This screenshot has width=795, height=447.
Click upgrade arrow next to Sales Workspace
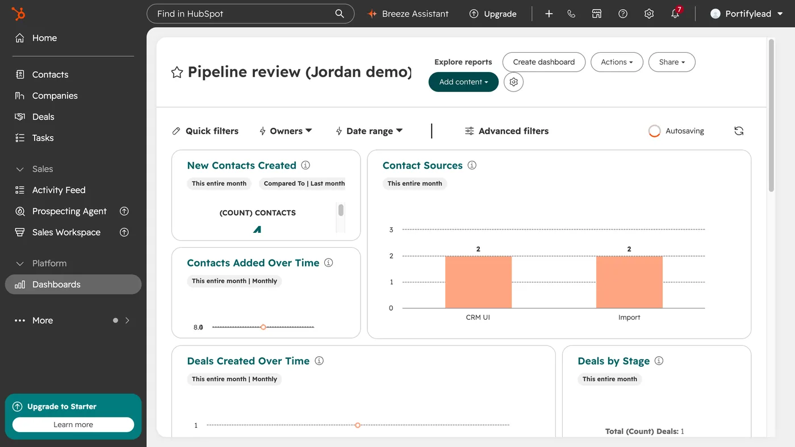[124, 232]
